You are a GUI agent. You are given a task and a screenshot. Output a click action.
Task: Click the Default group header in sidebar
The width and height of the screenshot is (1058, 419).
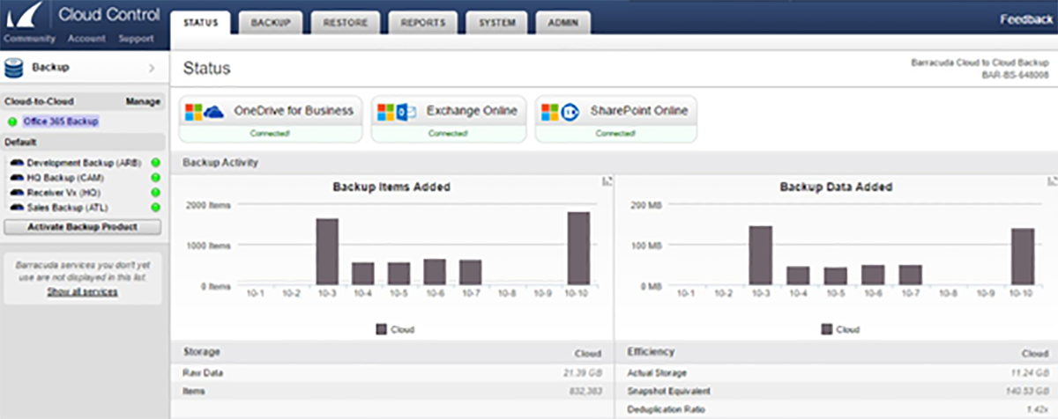click(83, 142)
